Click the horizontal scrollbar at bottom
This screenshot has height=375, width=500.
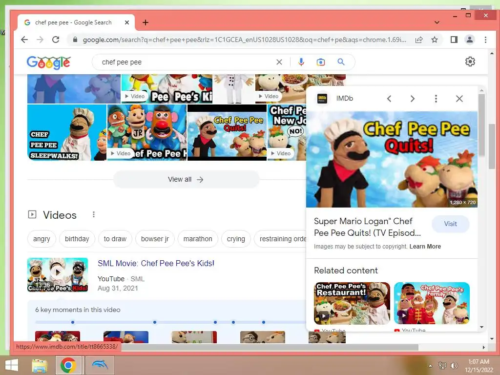(270, 347)
